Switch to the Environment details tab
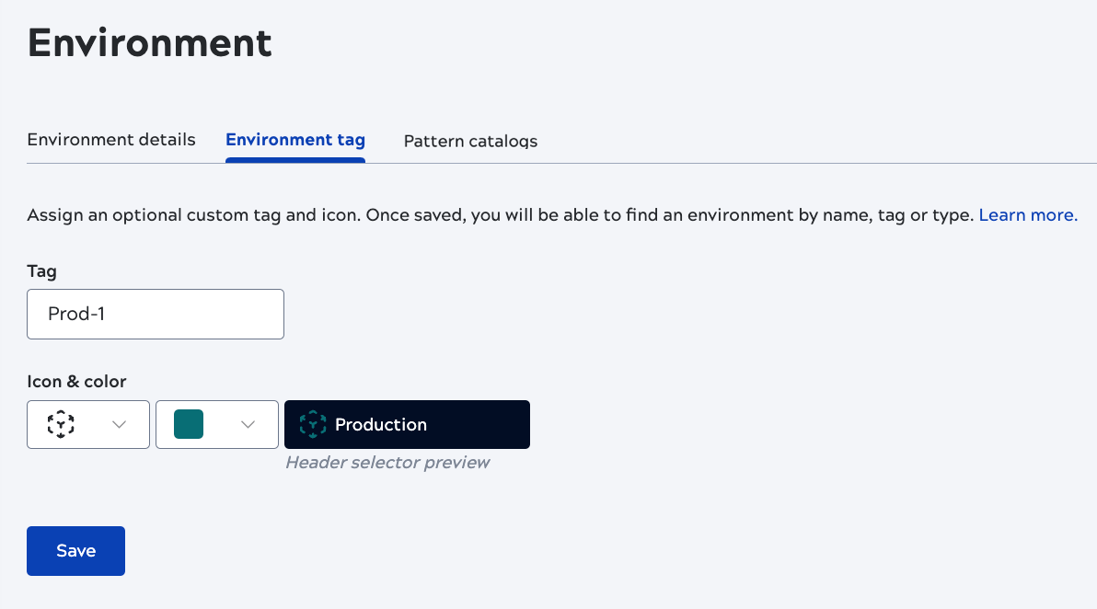Viewport: 1097px width, 609px height. point(110,139)
